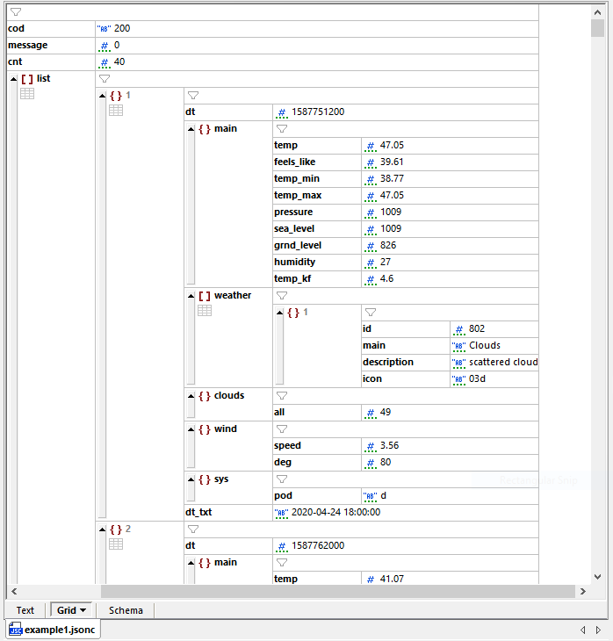The height and width of the screenshot is (641, 613).
Task: Switch to the Schema view tab
Action: 126,610
